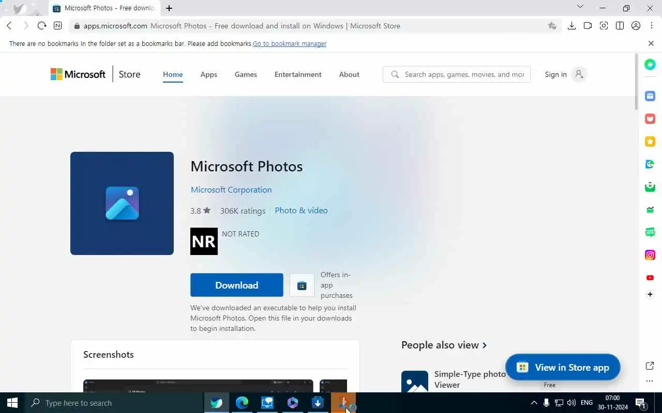Image resolution: width=662 pixels, height=413 pixels.
Task: Click the Microsoft logo in the page header
Action: pyautogui.click(x=78, y=74)
